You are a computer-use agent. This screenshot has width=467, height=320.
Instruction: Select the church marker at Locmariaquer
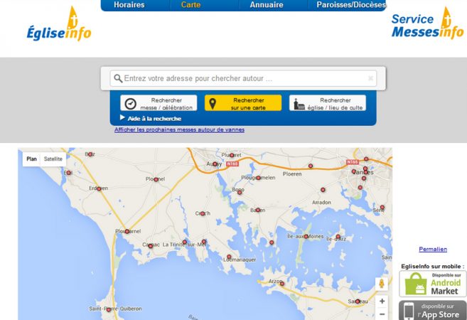(x=229, y=257)
